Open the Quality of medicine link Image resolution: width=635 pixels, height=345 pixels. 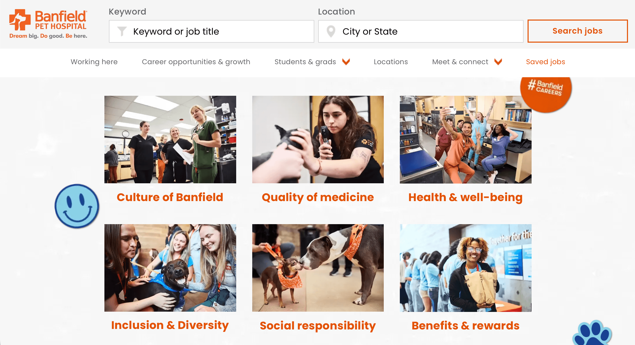click(318, 197)
